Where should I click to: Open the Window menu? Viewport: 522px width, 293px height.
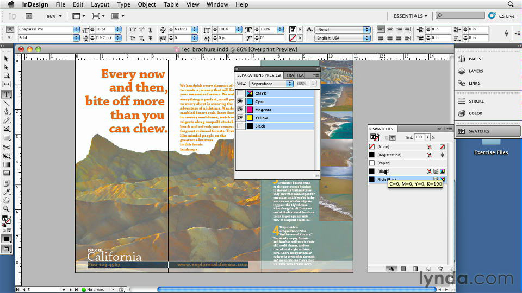217,4
